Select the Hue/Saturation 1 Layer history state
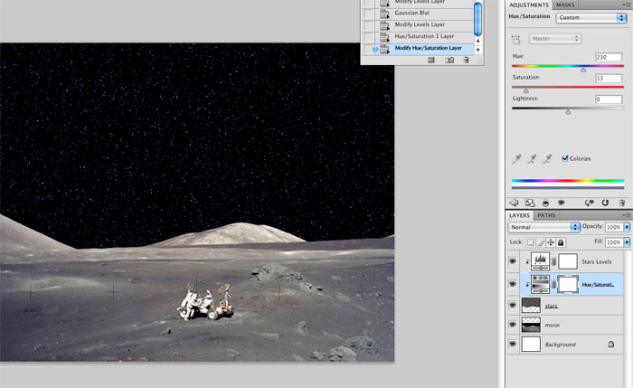This screenshot has height=388, width=633. point(425,36)
